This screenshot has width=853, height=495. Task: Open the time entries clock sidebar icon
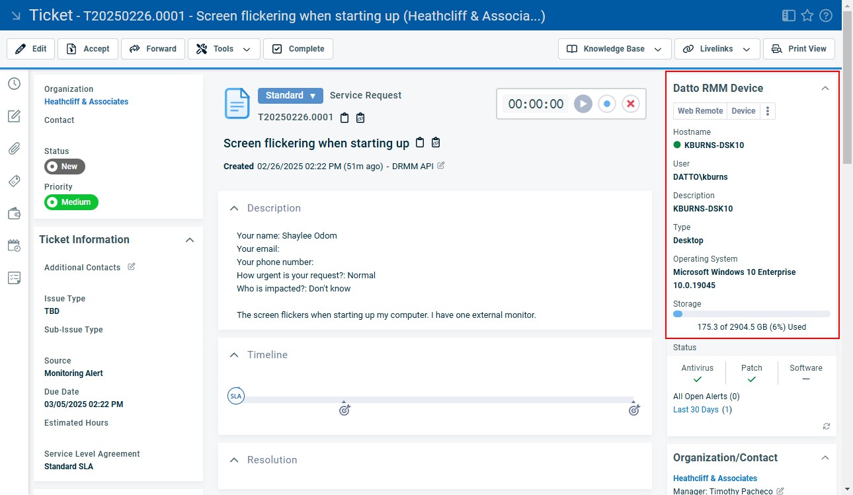[14, 83]
